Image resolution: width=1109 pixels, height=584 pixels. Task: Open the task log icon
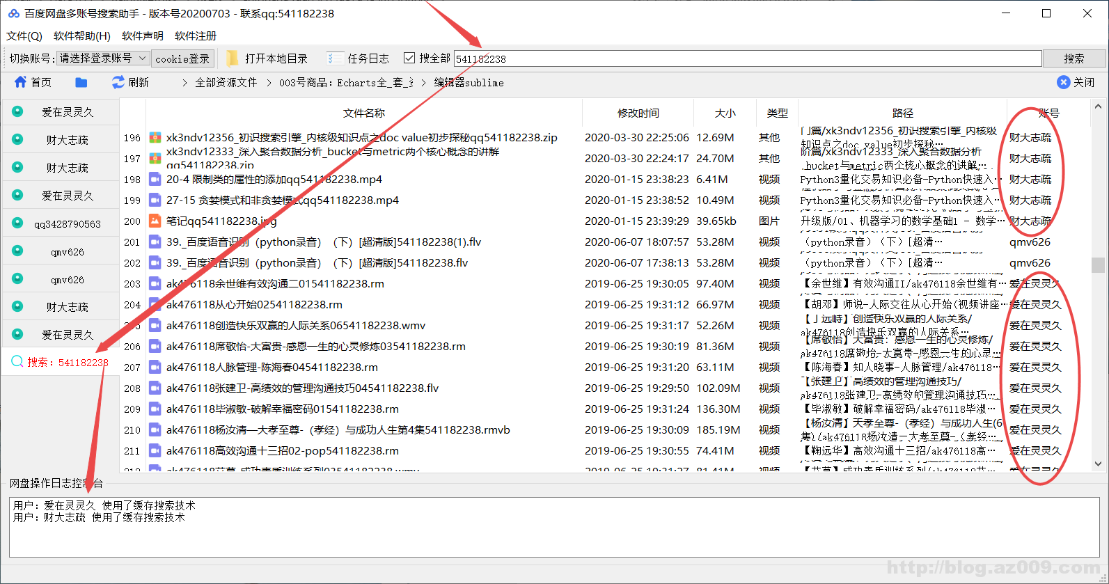(335, 58)
